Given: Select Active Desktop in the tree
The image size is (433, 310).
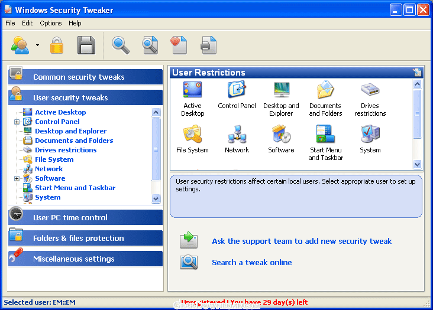Looking at the screenshot, I should [60, 112].
